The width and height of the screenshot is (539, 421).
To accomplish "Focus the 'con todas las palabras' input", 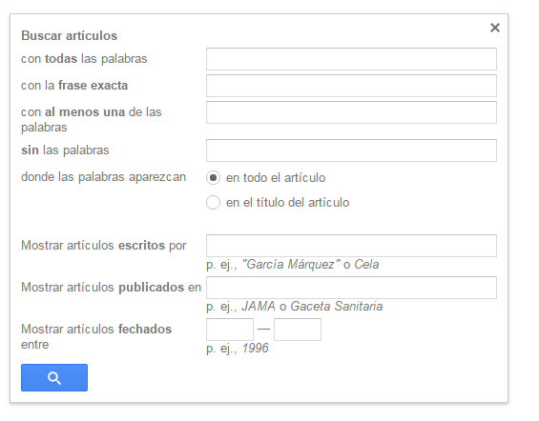I will coord(351,59).
